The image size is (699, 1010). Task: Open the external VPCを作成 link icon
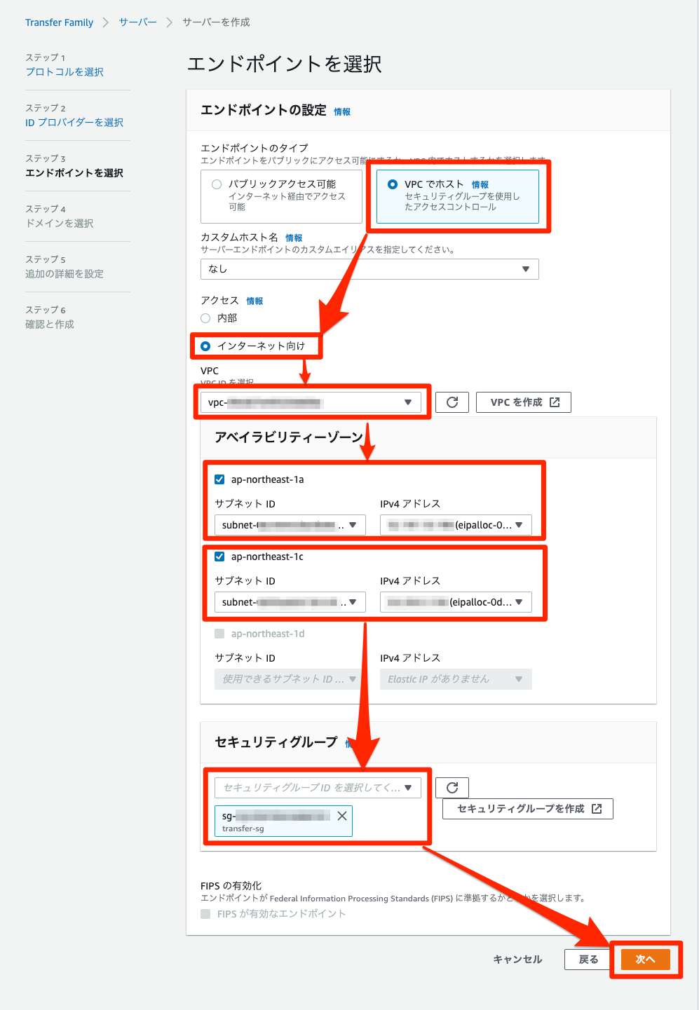click(555, 402)
